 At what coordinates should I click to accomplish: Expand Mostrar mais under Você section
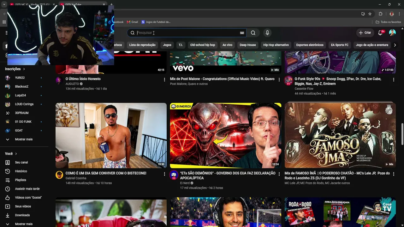click(x=24, y=224)
